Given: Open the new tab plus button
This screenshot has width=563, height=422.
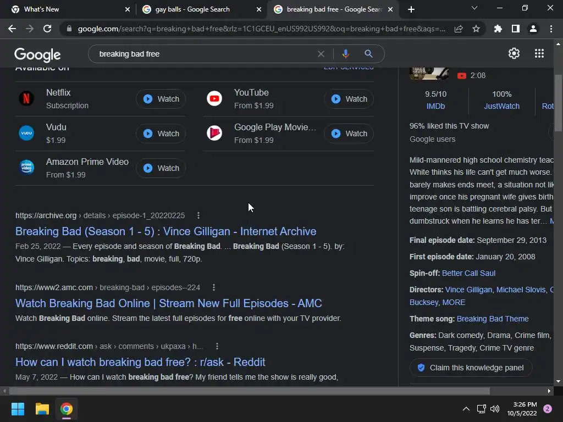Looking at the screenshot, I should [x=411, y=9].
